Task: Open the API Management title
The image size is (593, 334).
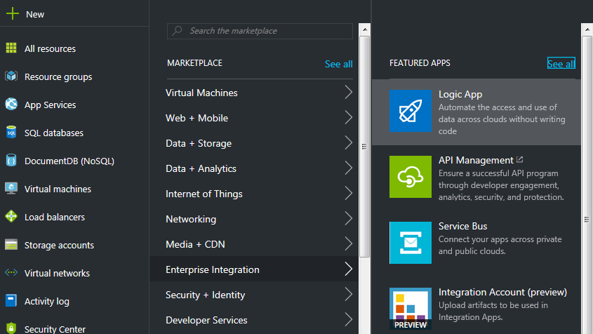Action: click(476, 161)
